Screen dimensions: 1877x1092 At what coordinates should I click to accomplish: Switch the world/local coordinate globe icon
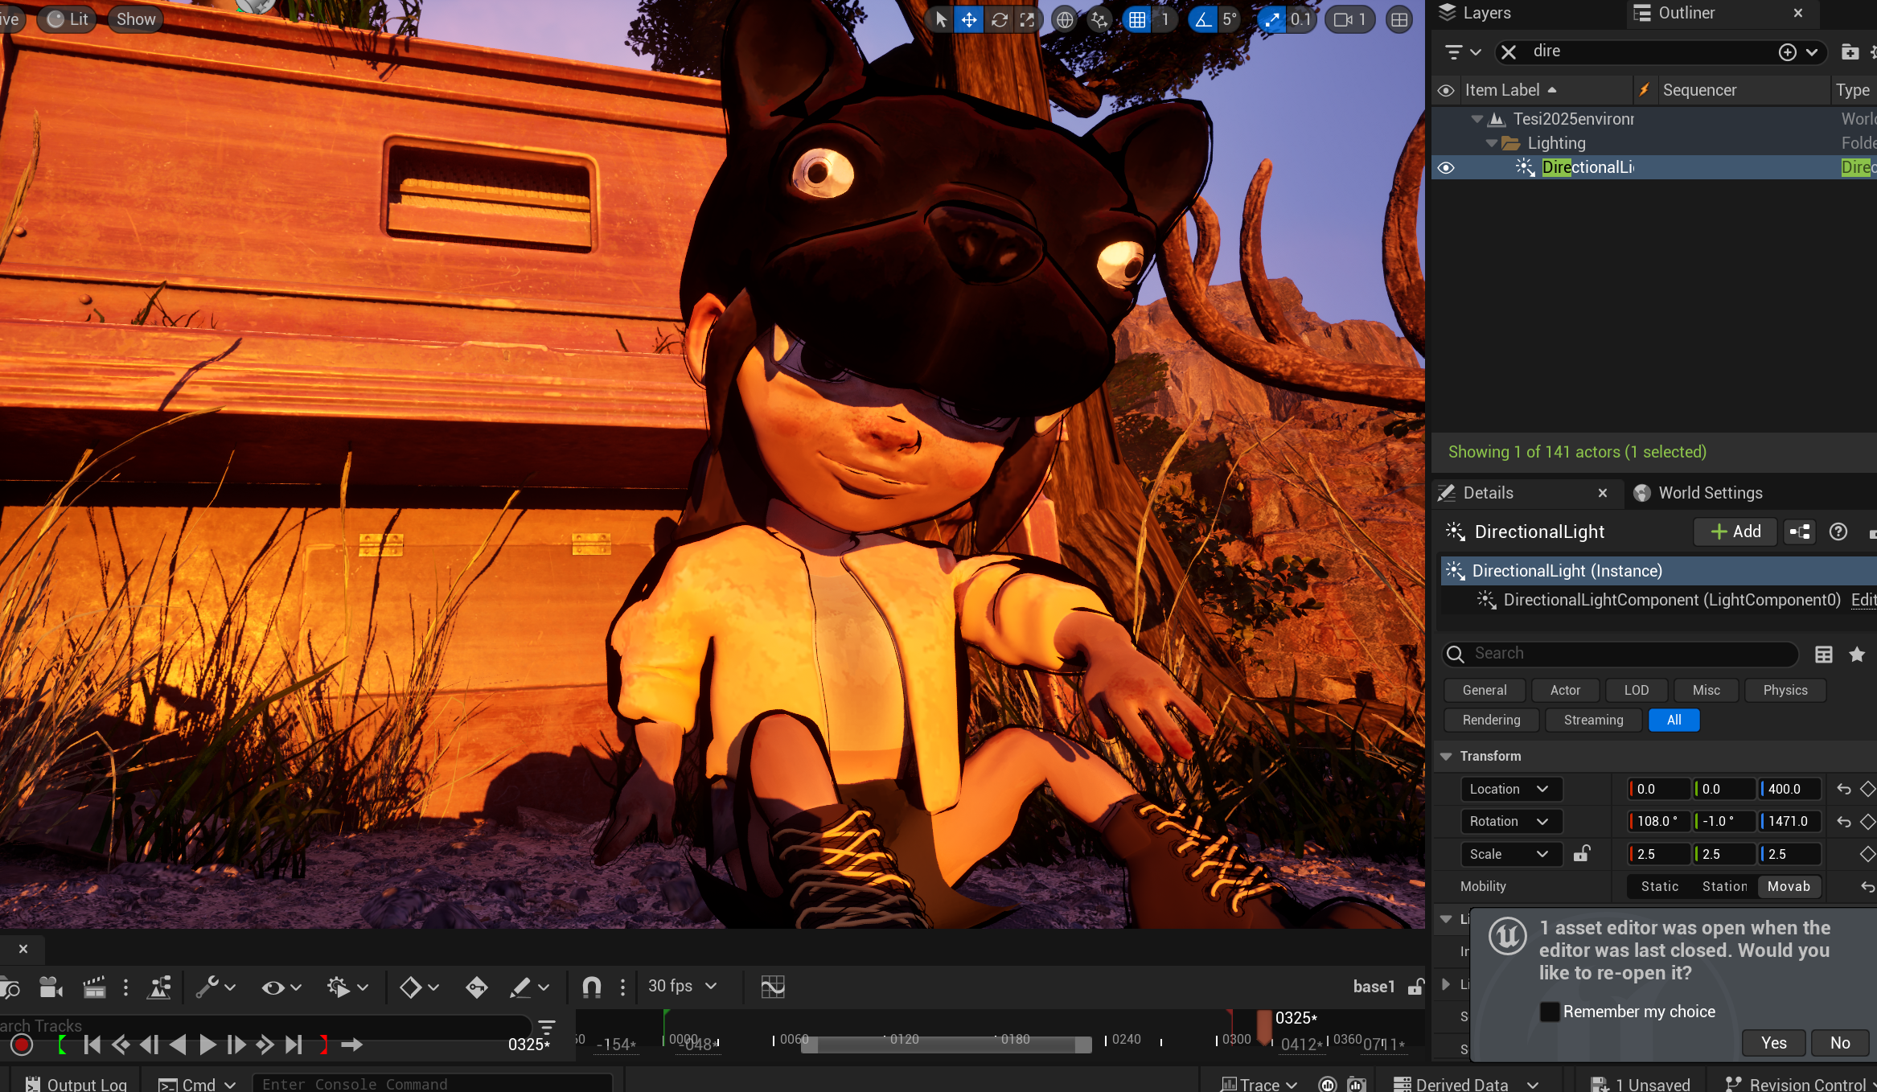[x=1065, y=19]
